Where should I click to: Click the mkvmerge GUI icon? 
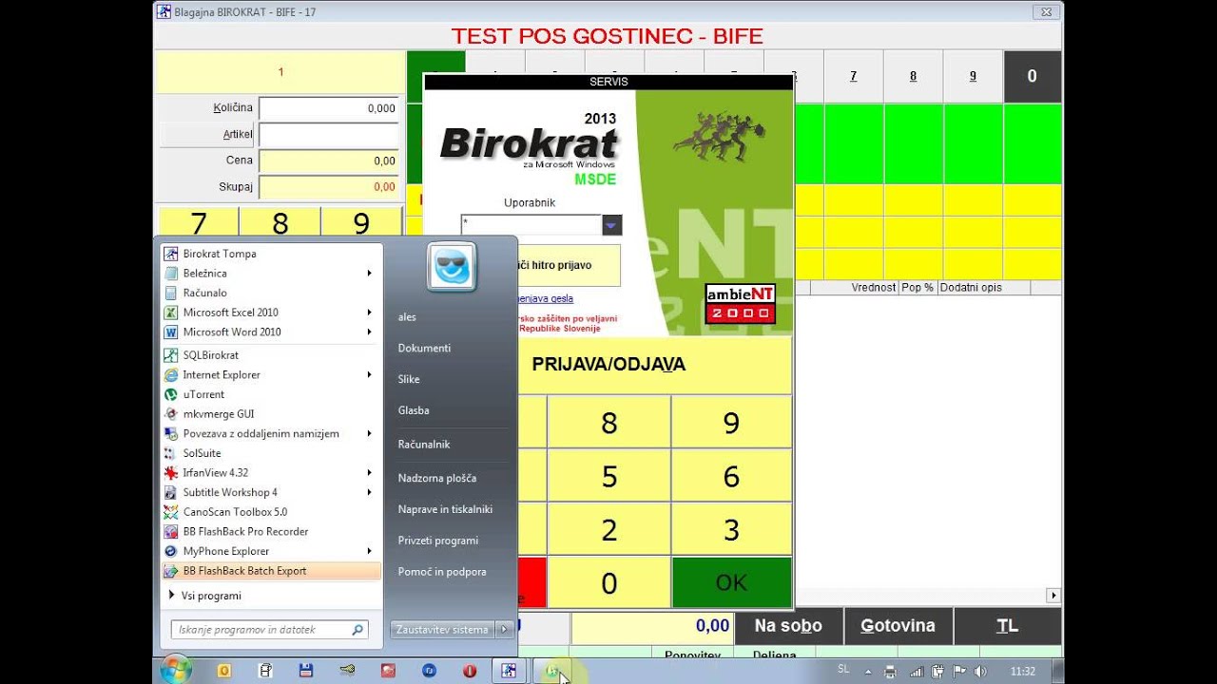pos(171,414)
